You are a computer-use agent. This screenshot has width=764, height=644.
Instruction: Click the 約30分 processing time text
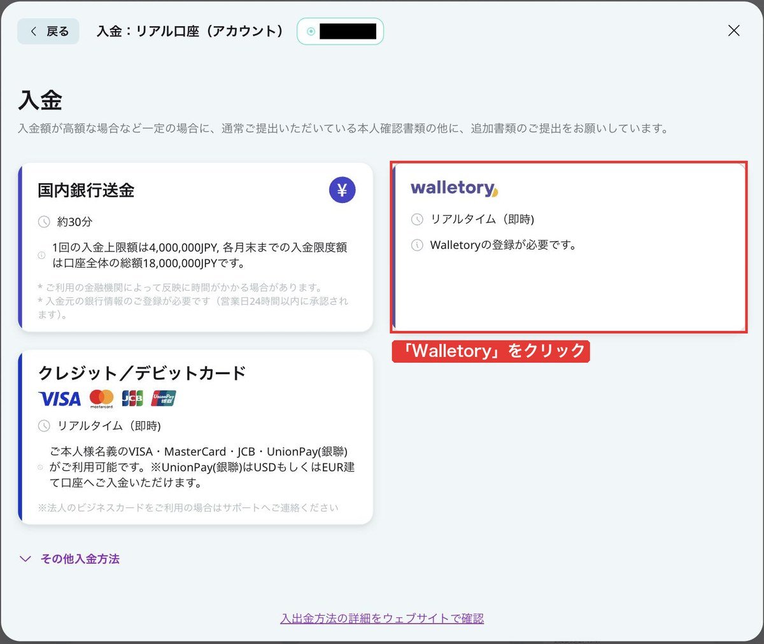coord(74,221)
